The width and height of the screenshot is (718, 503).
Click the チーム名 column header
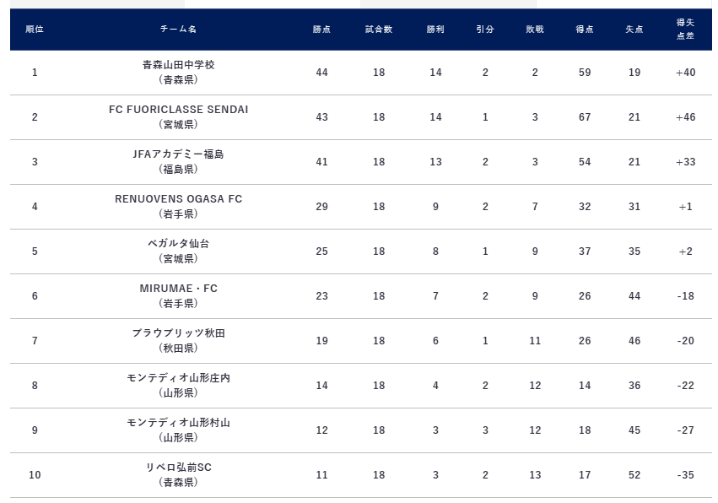178,30
